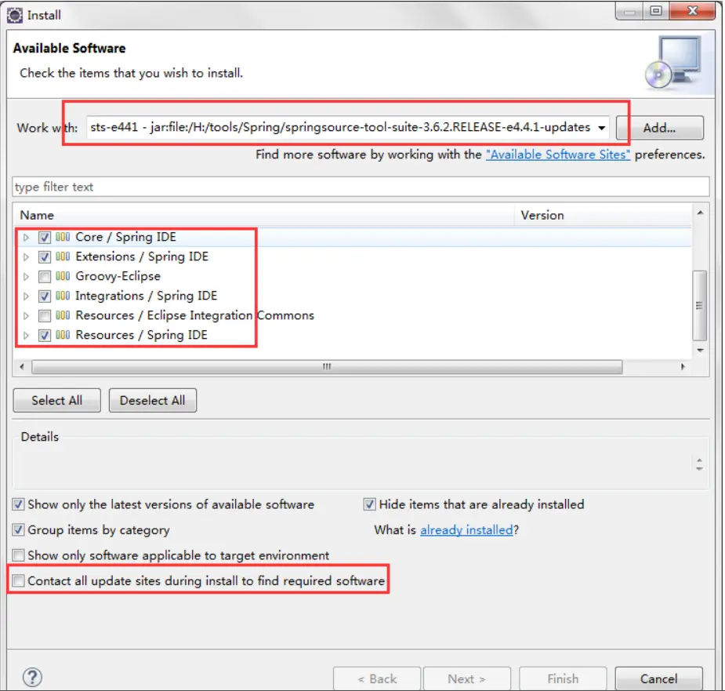Check the Groovy-Eclipse checkbox
The height and width of the screenshot is (691, 725).
[x=45, y=277]
